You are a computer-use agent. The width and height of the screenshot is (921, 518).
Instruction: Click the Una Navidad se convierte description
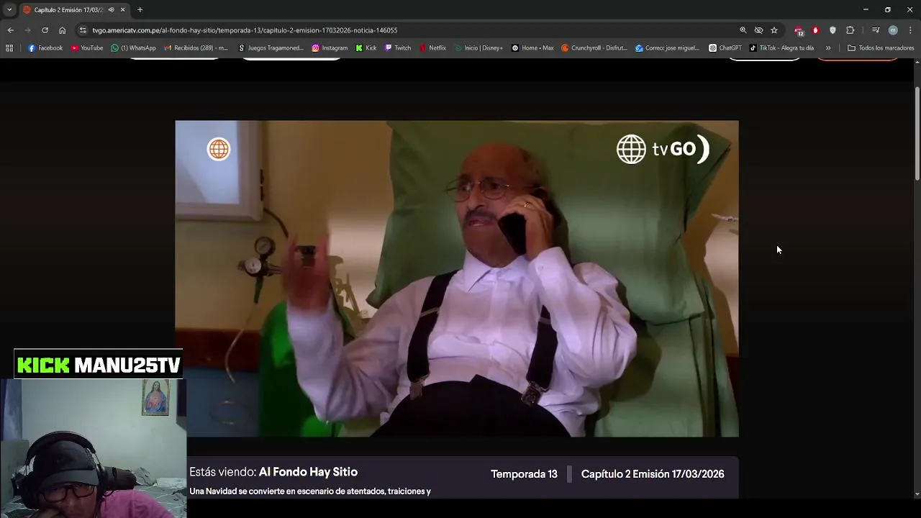310,491
